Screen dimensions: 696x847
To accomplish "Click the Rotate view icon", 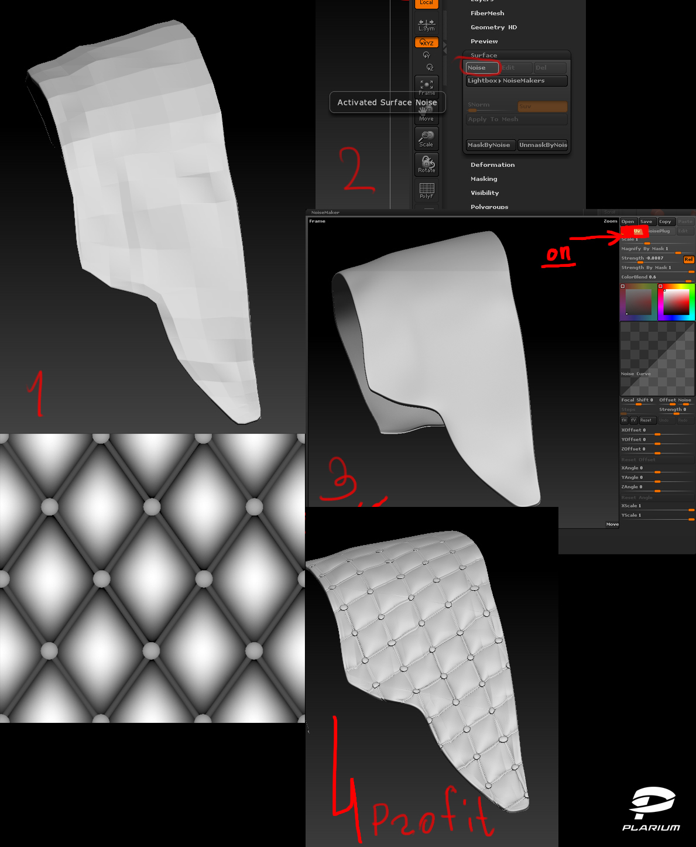I will click(427, 164).
